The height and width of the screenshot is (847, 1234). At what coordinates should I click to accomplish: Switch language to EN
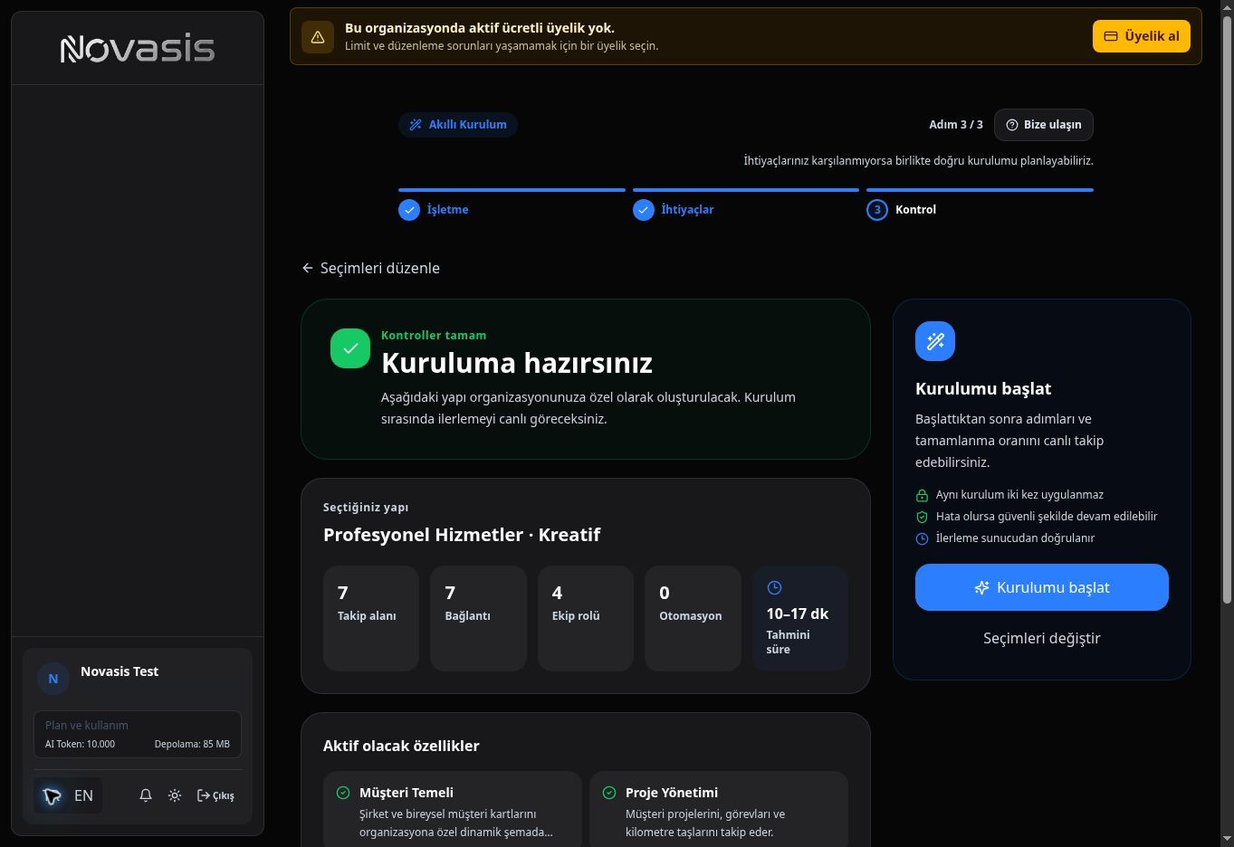(x=68, y=795)
